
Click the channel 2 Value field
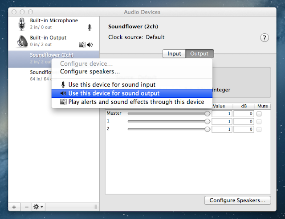pyautogui.click(x=222, y=129)
